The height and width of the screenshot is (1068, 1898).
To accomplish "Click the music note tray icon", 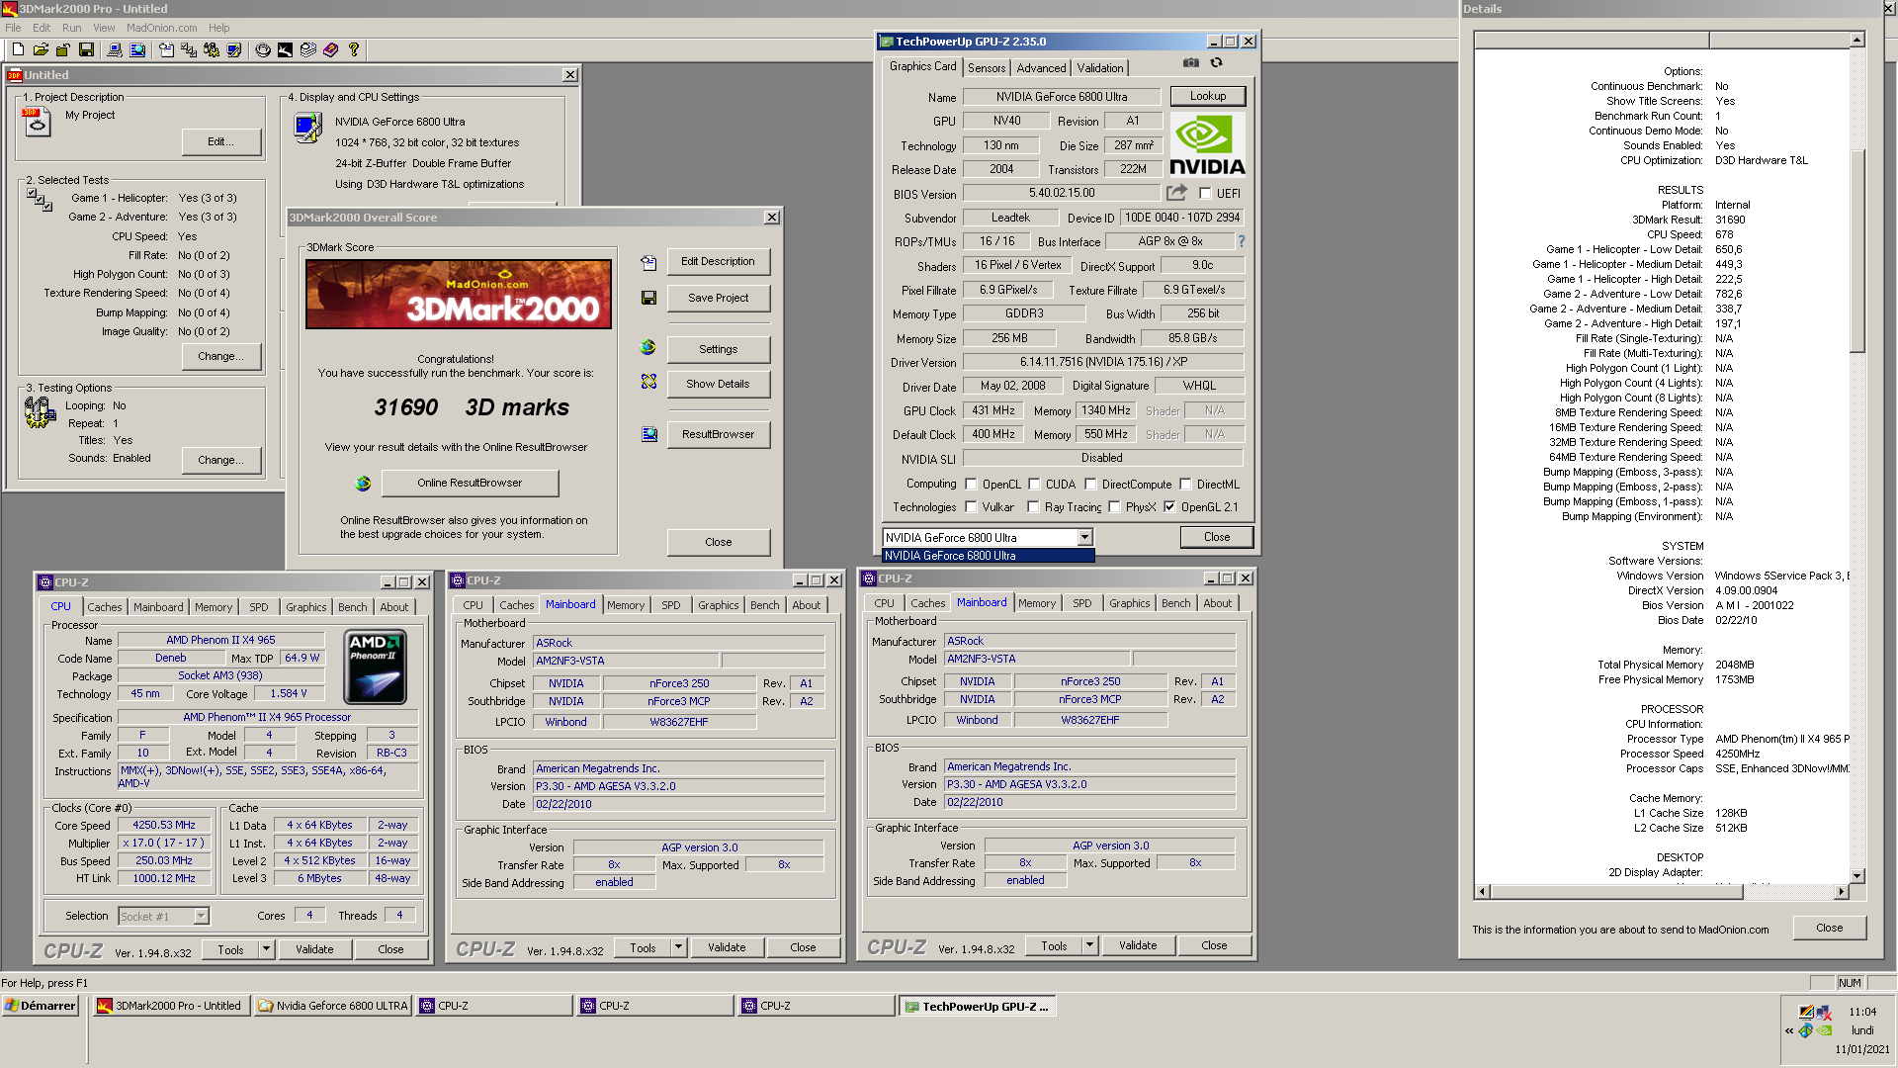I will [x=1806, y=1030].
